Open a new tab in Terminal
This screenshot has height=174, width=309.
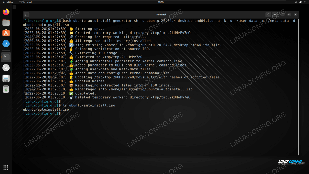[27, 15]
